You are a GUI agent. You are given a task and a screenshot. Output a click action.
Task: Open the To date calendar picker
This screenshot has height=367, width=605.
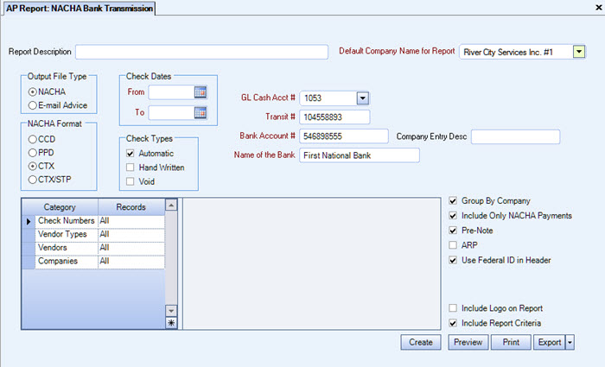point(201,112)
